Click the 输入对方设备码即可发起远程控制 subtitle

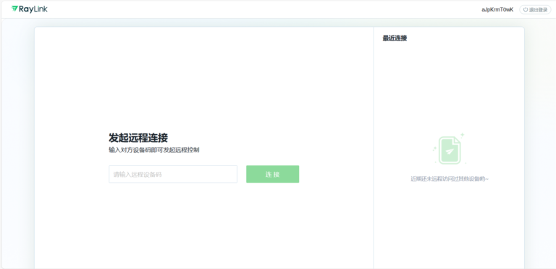click(x=154, y=150)
